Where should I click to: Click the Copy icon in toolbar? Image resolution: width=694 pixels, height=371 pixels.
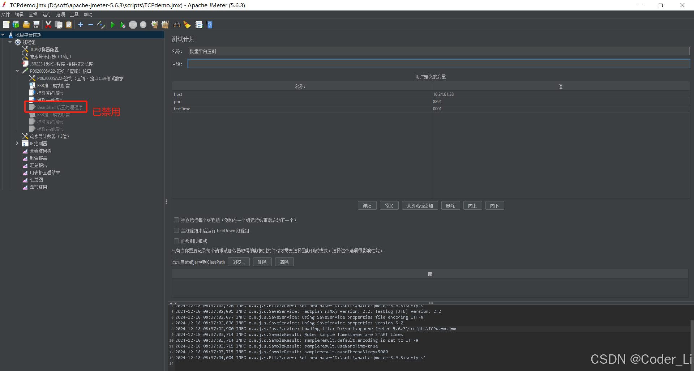coord(59,25)
